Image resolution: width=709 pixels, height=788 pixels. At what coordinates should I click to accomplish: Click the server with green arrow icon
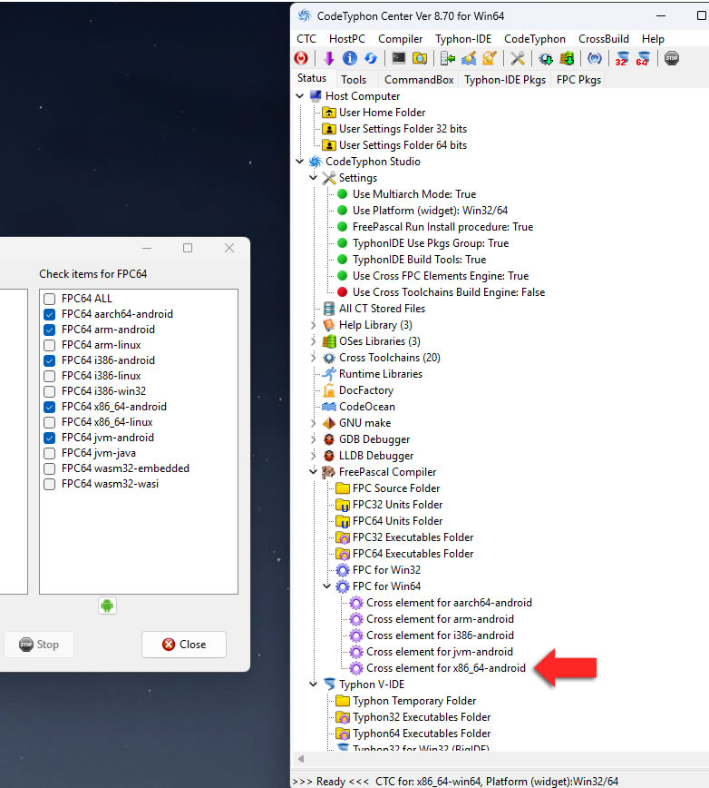(448, 58)
